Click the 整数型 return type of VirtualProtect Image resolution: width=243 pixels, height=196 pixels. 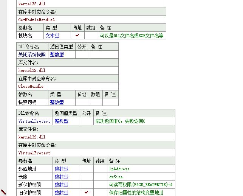(61, 121)
